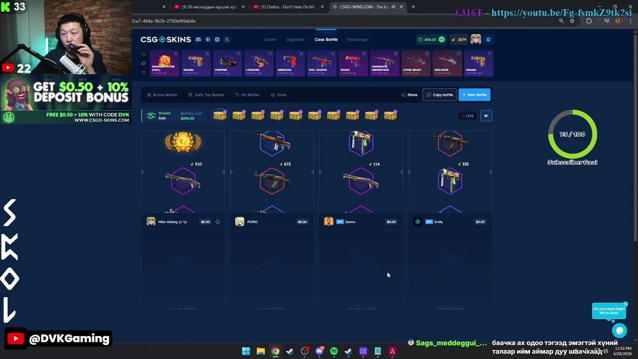This screenshot has width=638, height=359.
Task: Click the browser zoom magnifier icon
Action: [561, 21]
